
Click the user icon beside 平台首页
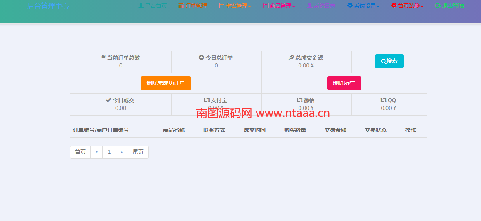[x=141, y=6]
